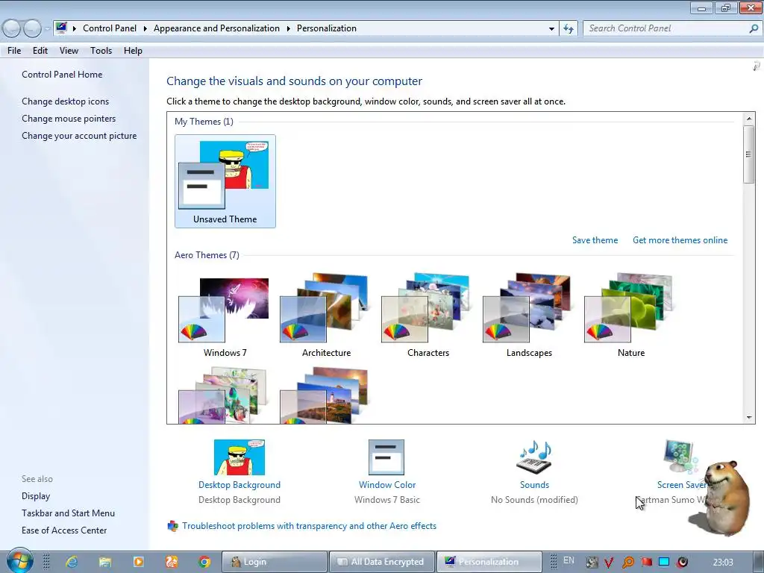
Task: Click the Forward navigation arrow
Action: coord(33,29)
